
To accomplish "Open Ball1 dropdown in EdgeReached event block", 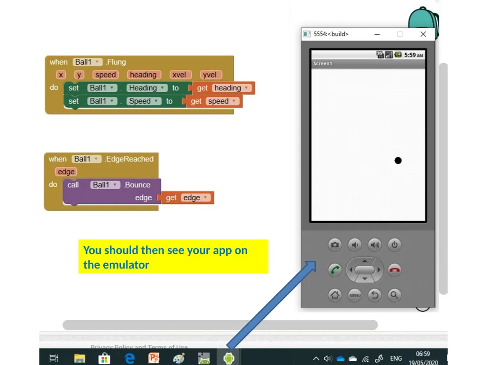I will tap(87, 159).
